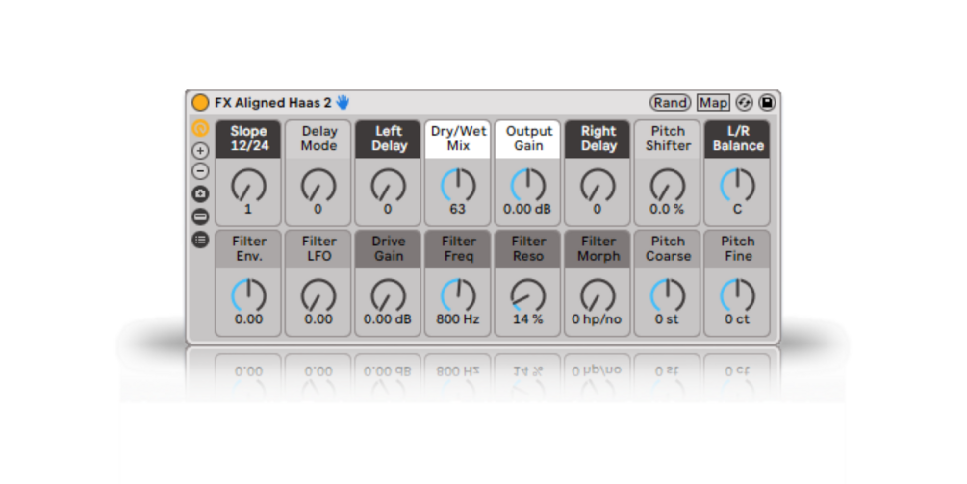
Task: Click the Right Delay knob
Action: click(x=598, y=185)
